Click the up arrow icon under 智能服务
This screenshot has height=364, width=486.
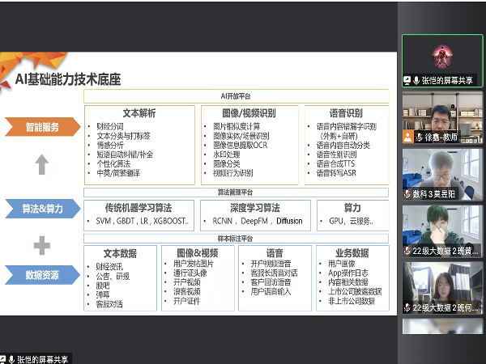[42, 164]
